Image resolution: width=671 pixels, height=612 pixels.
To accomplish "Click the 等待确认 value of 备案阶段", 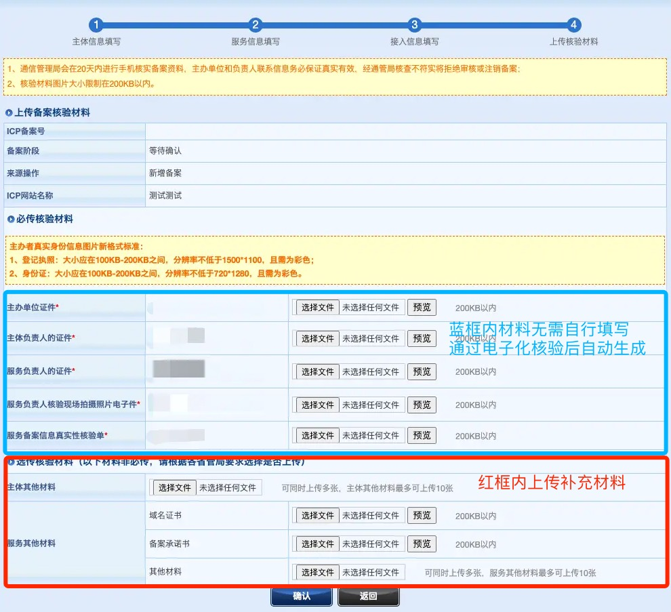I will tap(165, 150).
